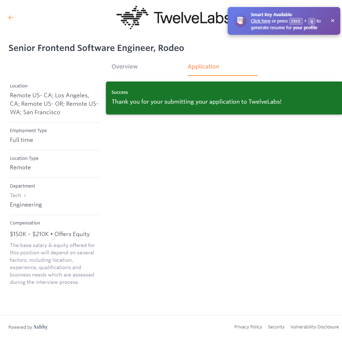
Task: Select the Application tab
Action: (203, 67)
